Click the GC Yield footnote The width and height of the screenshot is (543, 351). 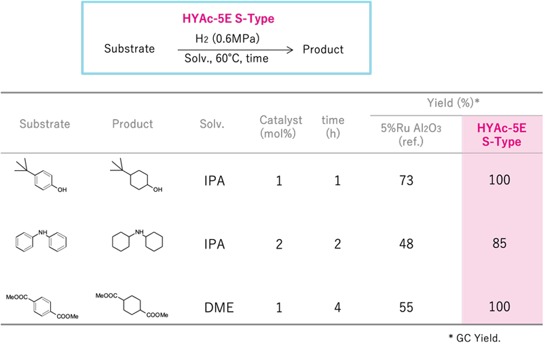coord(474,338)
